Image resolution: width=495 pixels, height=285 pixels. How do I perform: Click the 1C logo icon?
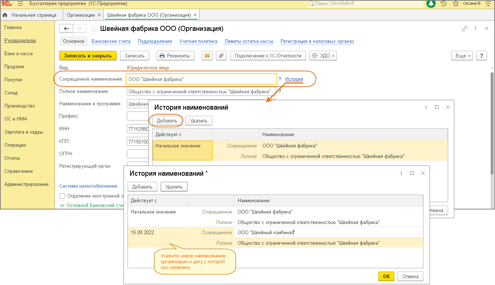pos(7,4)
